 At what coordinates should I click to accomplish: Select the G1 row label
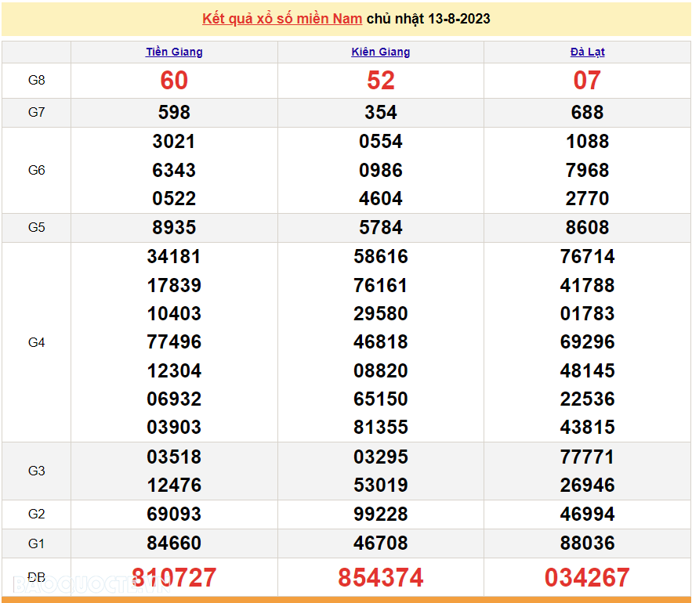[x=37, y=543]
